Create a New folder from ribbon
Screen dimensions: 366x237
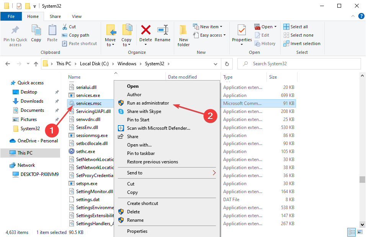(x=183, y=35)
